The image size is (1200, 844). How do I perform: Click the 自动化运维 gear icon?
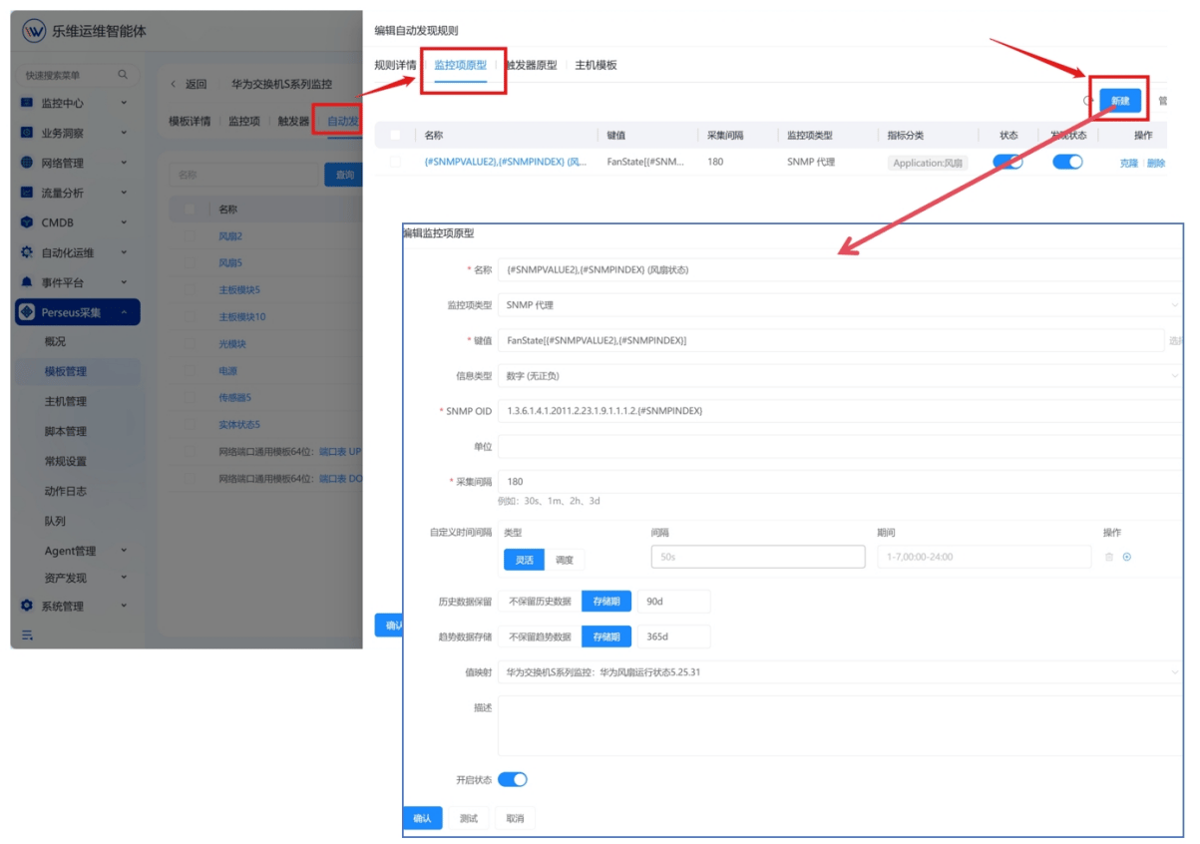[x=27, y=252]
